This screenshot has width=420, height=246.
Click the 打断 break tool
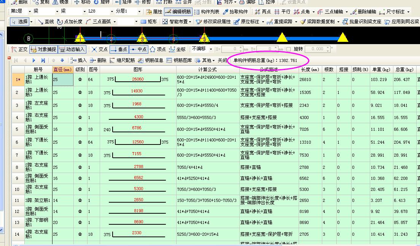point(164,2)
